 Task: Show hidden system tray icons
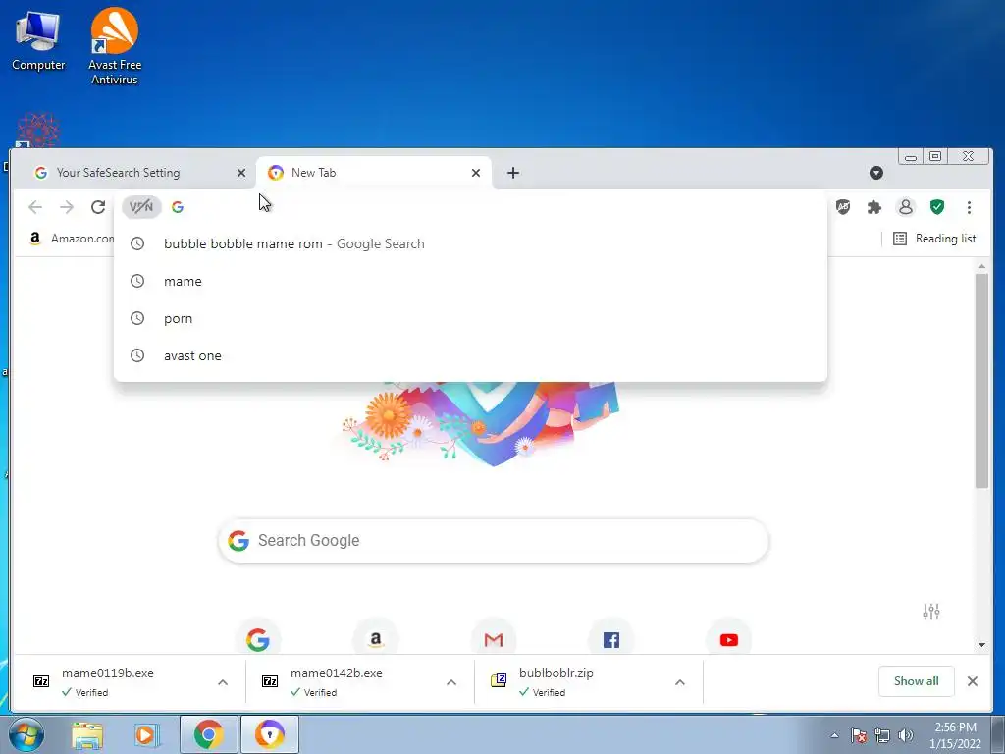point(834,735)
